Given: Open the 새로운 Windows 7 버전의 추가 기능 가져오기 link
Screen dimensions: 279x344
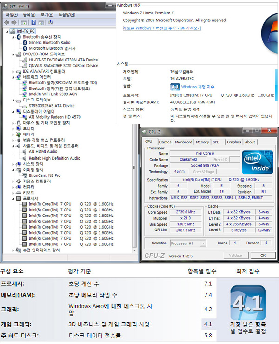Looking at the screenshot, I should click(x=162, y=28).
